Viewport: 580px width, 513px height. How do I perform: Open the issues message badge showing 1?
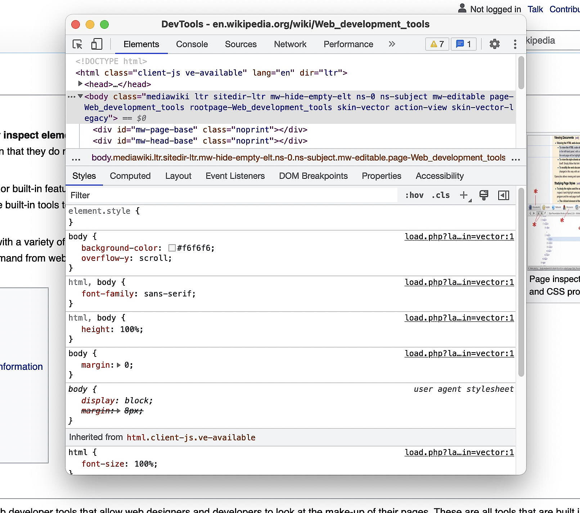463,44
